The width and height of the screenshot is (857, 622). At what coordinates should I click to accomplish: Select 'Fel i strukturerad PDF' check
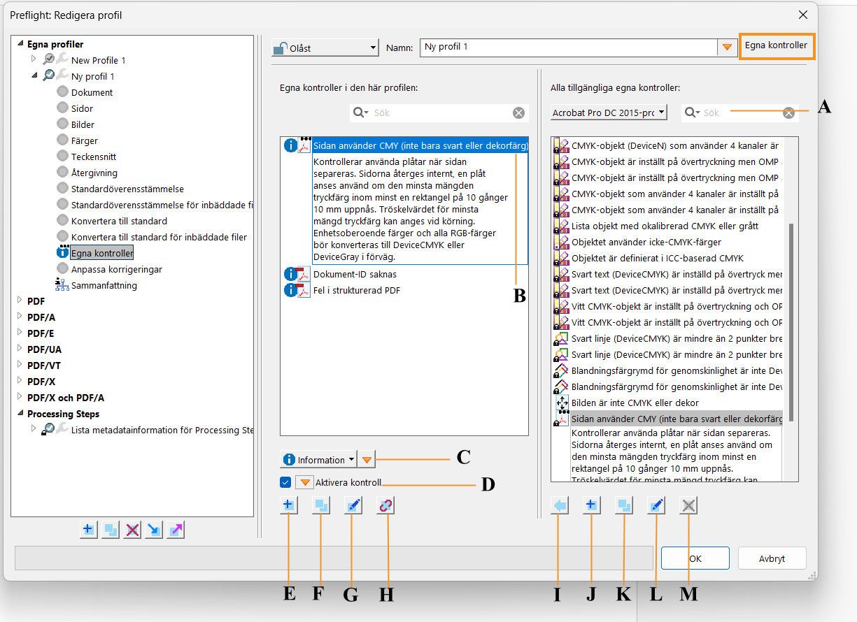(357, 290)
